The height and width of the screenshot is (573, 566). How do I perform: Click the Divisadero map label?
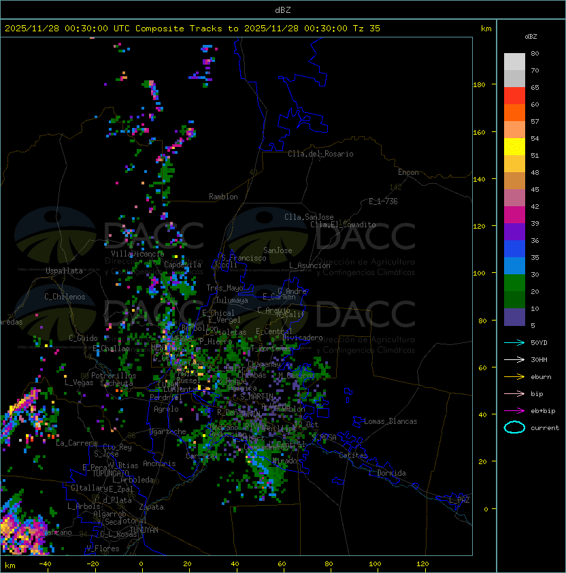pyautogui.click(x=303, y=338)
